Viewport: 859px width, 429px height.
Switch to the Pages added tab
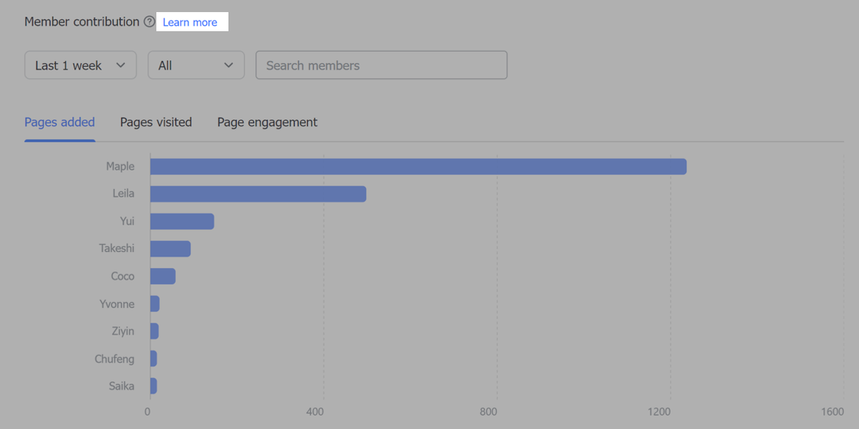pyautogui.click(x=60, y=122)
